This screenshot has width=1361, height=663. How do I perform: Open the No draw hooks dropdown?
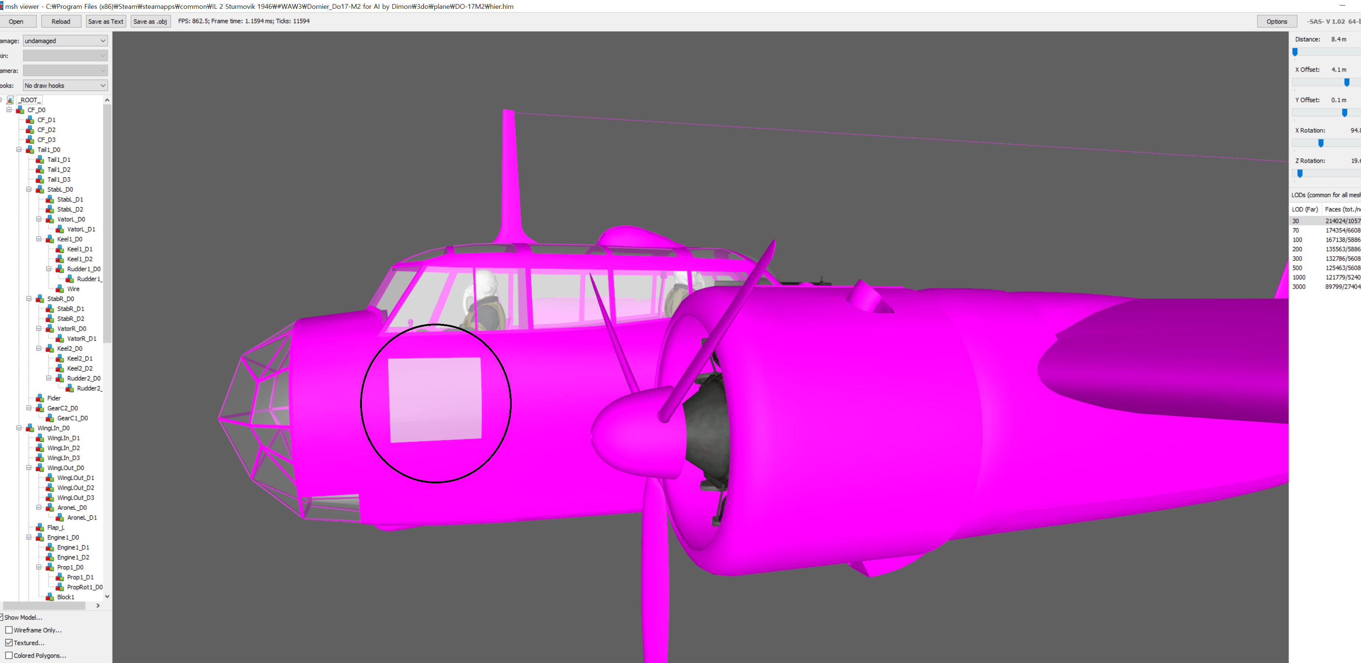tap(65, 85)
